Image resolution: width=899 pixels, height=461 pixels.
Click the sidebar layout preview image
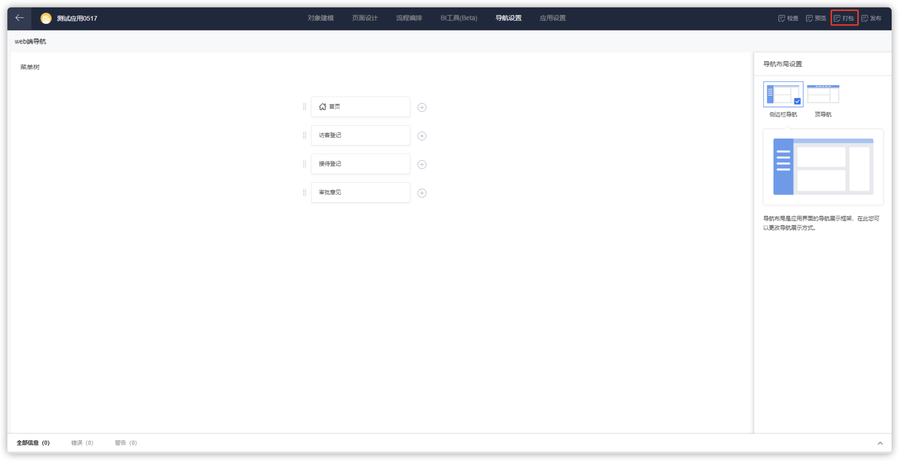(823, 167)
